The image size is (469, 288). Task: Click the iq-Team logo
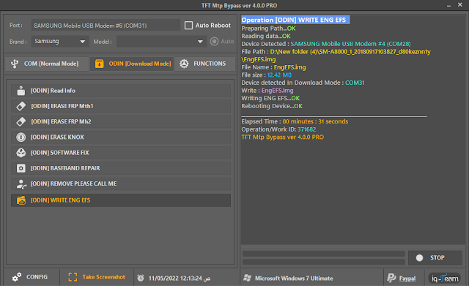tap(445, 278)
